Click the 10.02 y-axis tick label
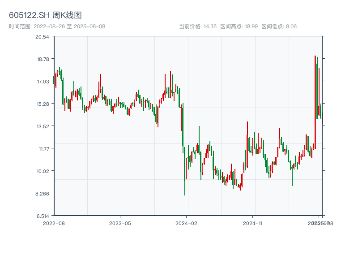The height and width of the screenshot is (269, 358). [43, 171]
